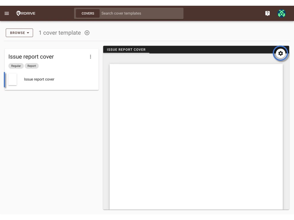This screenshot has width=294, height=220.
Task: Select the Report tag chip
Action: pyautogui.click(x=32, y=66)
